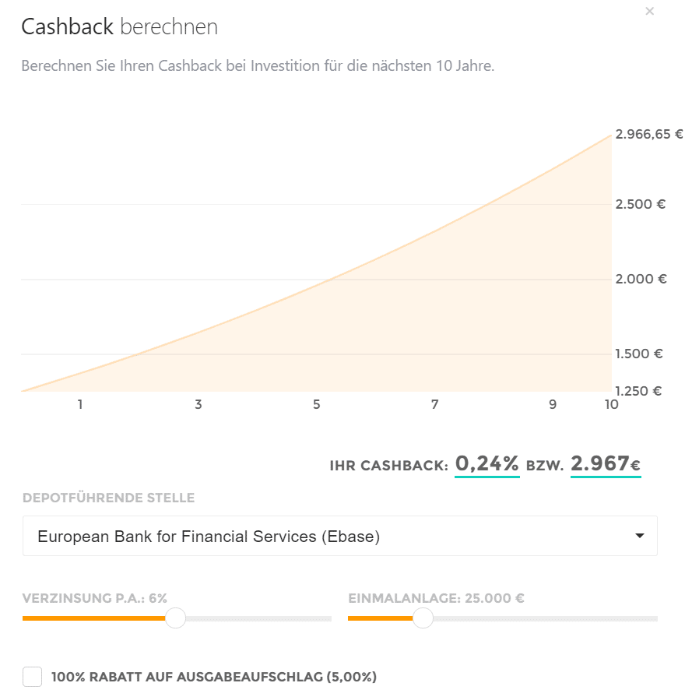Click year 10 on the chart axis
Image resolution: width=685 pixels, height=697 pixels.
611,405
